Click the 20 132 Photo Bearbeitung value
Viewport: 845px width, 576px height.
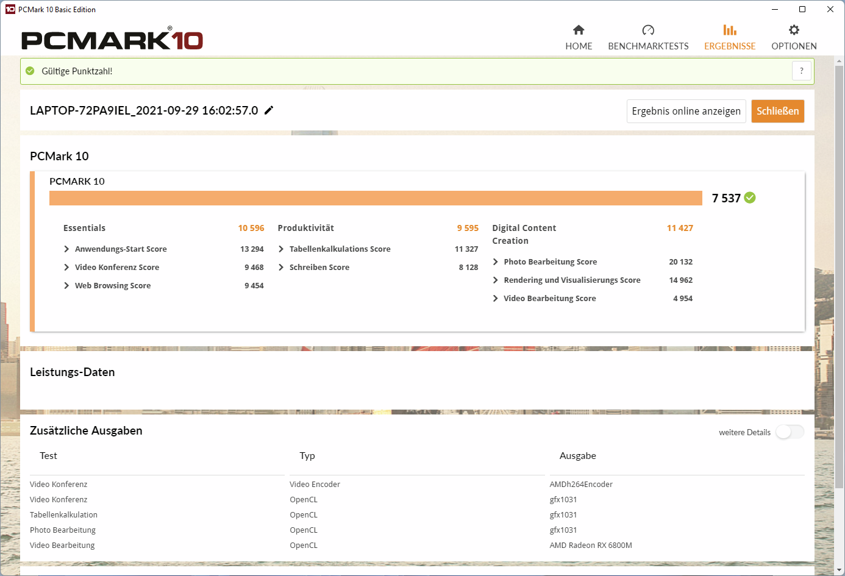(680, 261)
